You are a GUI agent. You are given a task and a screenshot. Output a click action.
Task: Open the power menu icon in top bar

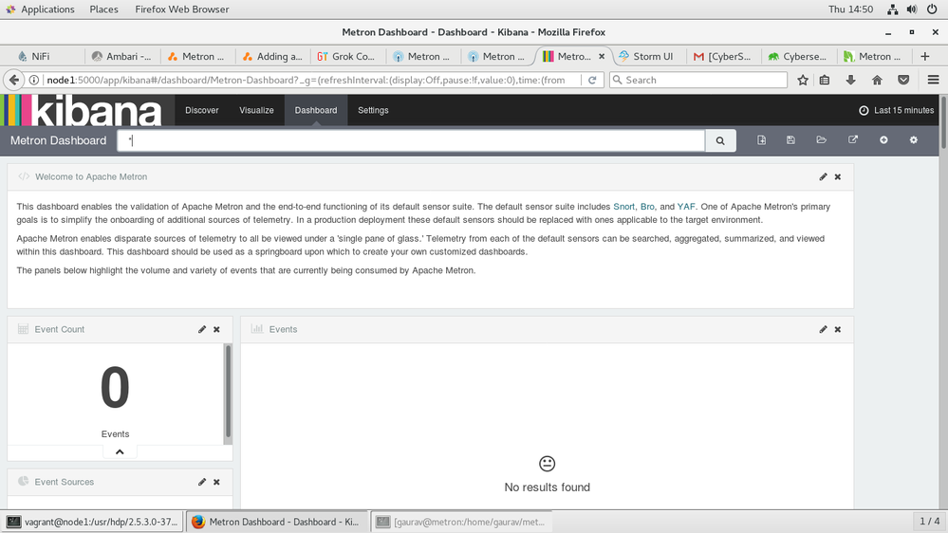click(932, 9)
